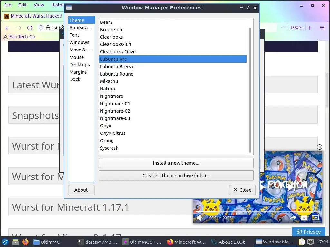Seek the video progress bar
Viewport: 330px width, 247px height.
257,212
